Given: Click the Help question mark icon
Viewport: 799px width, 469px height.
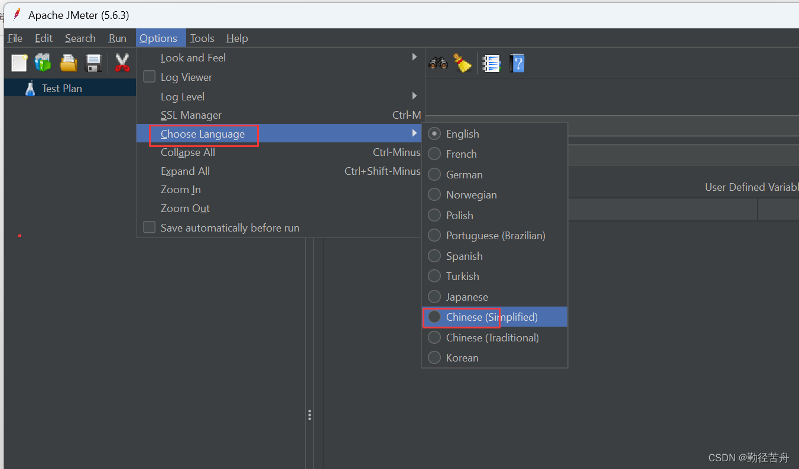Looking at the screenshot, I should (x=517, y=63).
